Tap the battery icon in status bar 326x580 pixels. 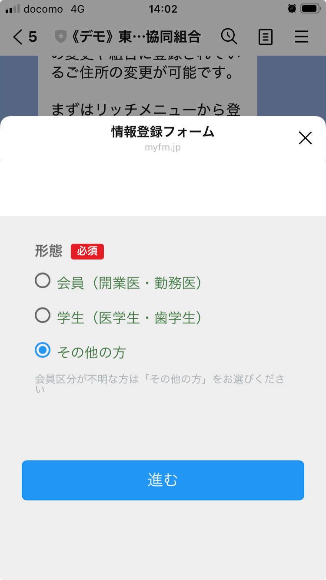(x=310, y=9)
